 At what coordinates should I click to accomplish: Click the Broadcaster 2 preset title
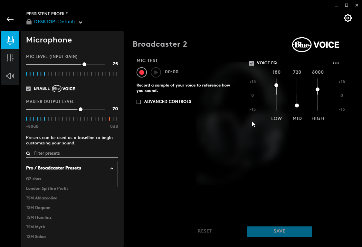point(160,44)
